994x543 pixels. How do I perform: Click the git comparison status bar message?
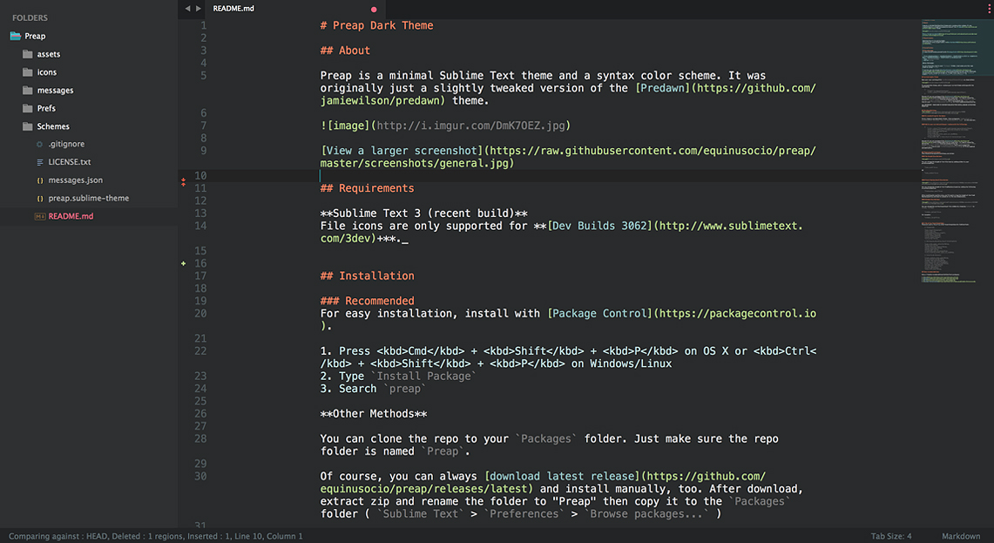(155, 537)
